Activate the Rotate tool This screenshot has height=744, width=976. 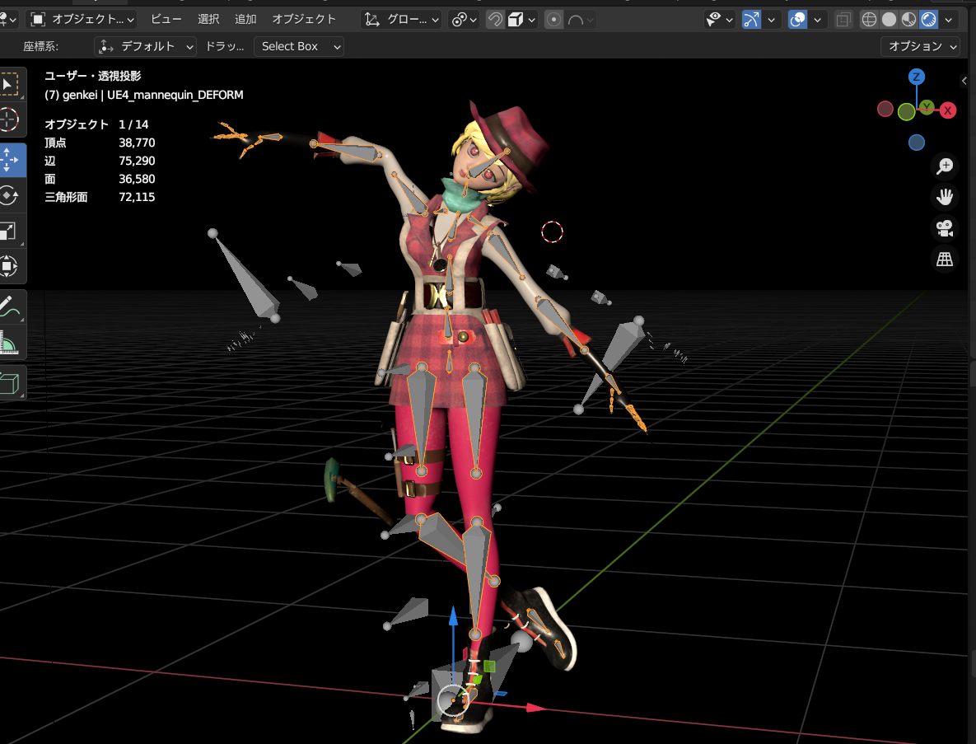tap(9, 195)
